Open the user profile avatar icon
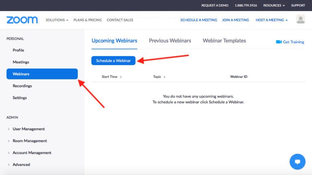Image resolution: width=312 pixels, height=175 pixels. tap(301, 20)
